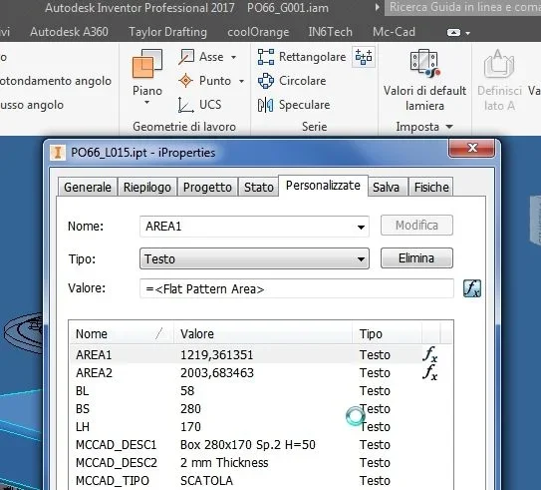Switch to the Progetto tab
Viewport: 541px width, 490px height.
[x=207, y=187]
